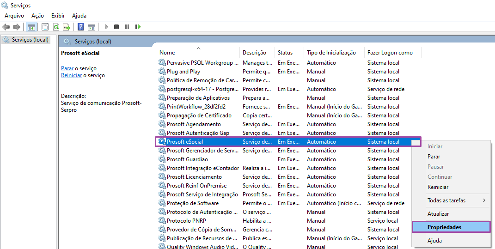Click the Serviços title bar gear icon
This screenshot has width=495, height=249.
5,6
